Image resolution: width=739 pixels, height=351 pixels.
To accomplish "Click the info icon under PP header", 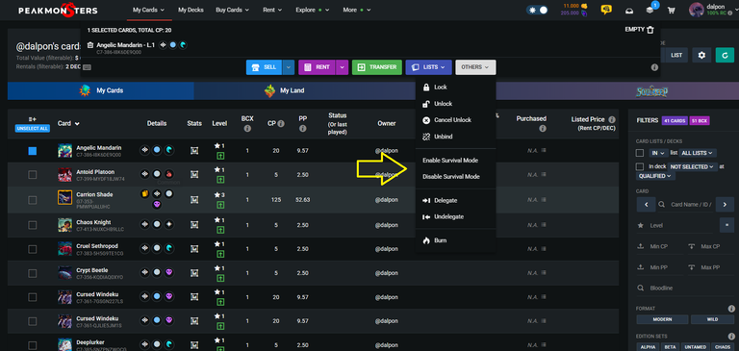I will pyautogui.click(x=303, y=128).
